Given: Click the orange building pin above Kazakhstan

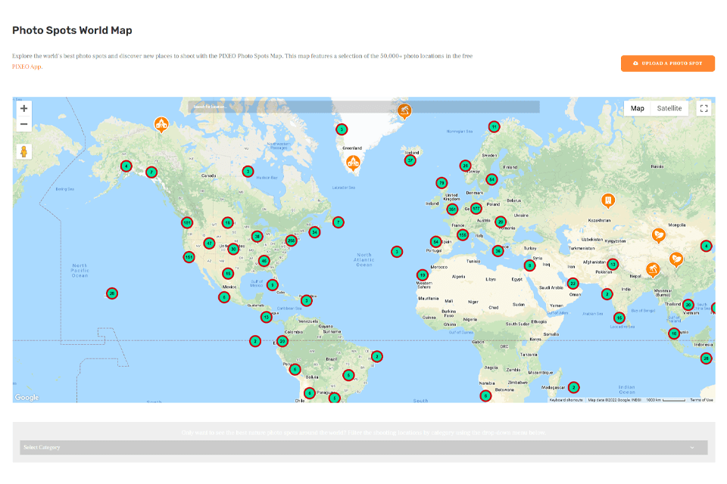Looking at the screenshot, I should pyautogui.click(x=608, y=200).
